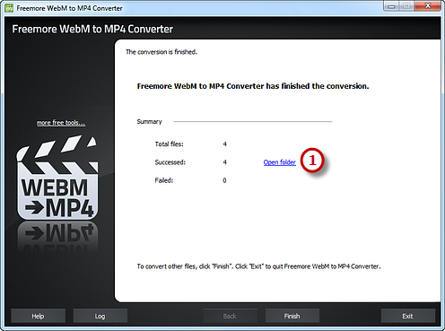Click the Failed count value 0

click(224, 180)
